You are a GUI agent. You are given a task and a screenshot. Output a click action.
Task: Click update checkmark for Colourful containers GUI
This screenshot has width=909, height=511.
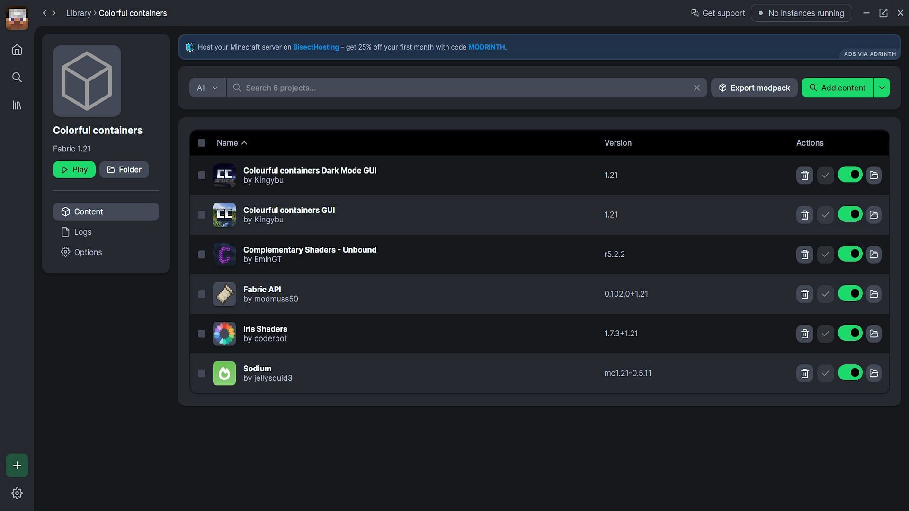point(825,215)
